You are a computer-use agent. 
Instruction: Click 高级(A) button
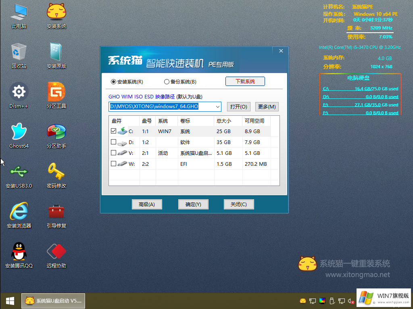click(147, 204)
